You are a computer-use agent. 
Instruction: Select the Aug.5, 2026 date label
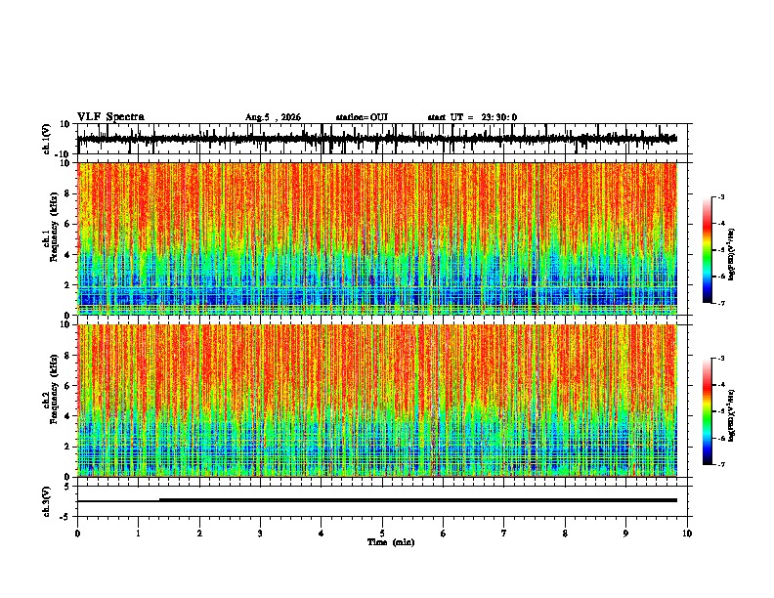click(273, 117)
